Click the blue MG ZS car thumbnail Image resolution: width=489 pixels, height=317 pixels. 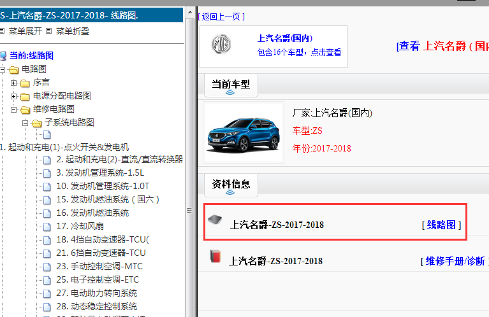(x=244, y=132)
